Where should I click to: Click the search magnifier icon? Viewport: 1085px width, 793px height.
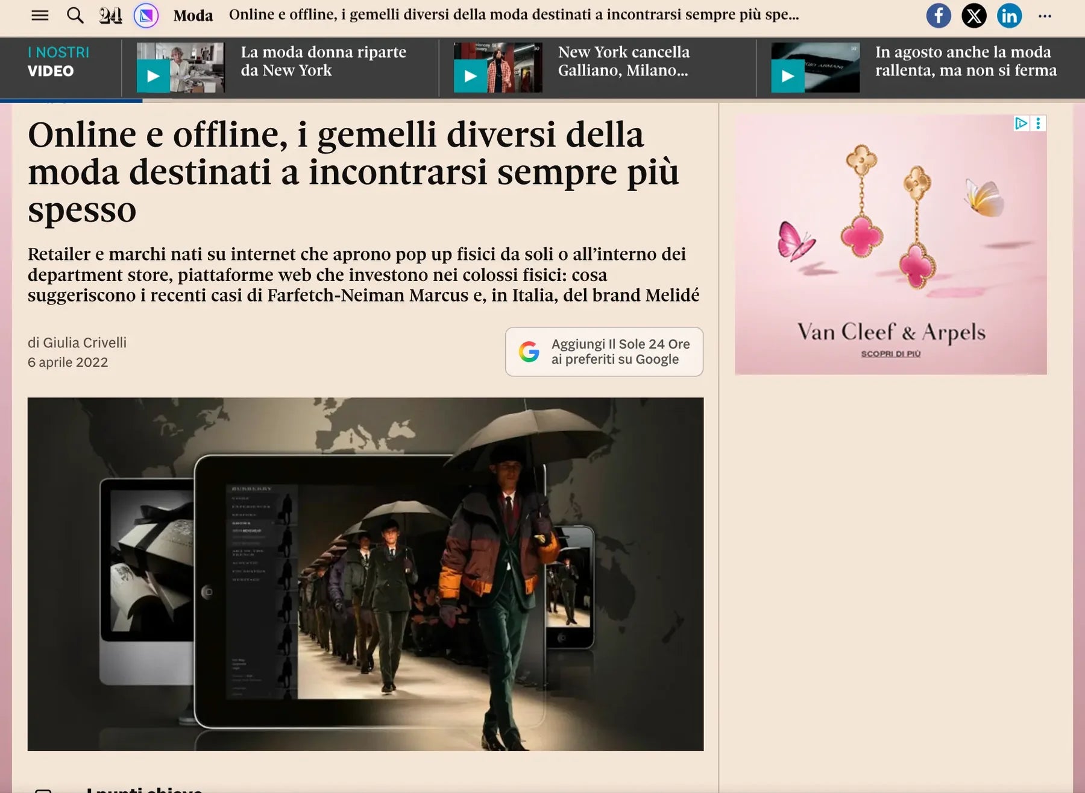[x=75, y=15]
